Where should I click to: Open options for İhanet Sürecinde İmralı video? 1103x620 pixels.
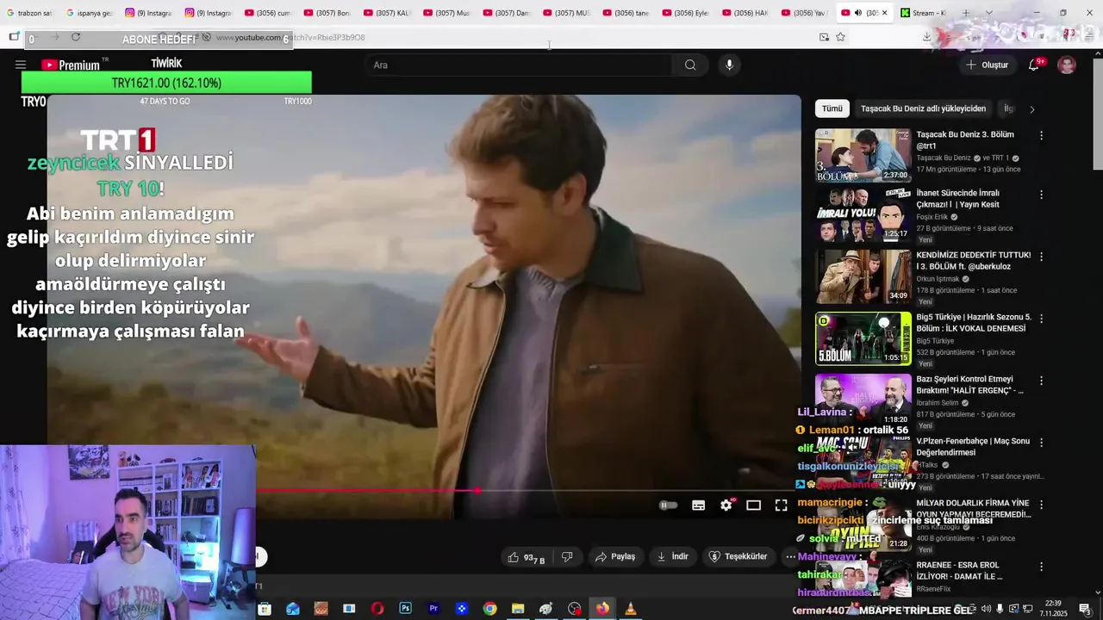click(1041, 195)
